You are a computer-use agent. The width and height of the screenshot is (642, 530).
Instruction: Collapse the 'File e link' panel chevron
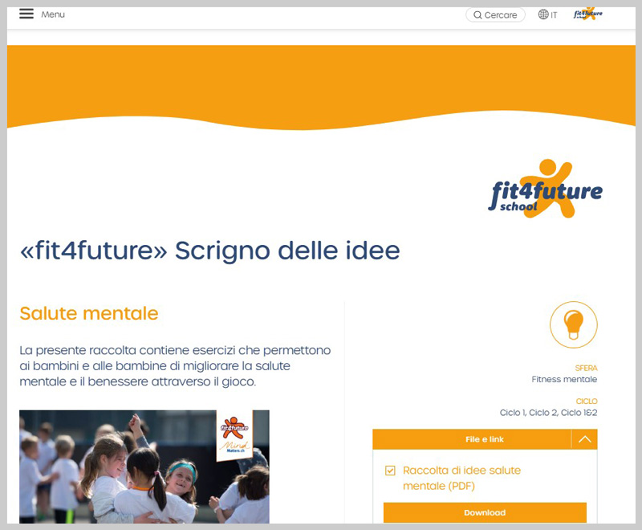584,439
